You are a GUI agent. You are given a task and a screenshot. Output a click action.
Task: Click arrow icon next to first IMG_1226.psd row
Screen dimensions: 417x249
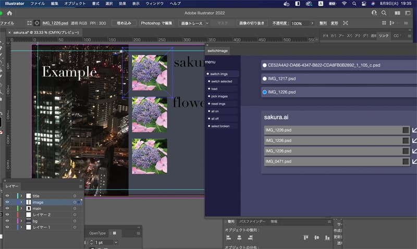[x=414, y=130]
